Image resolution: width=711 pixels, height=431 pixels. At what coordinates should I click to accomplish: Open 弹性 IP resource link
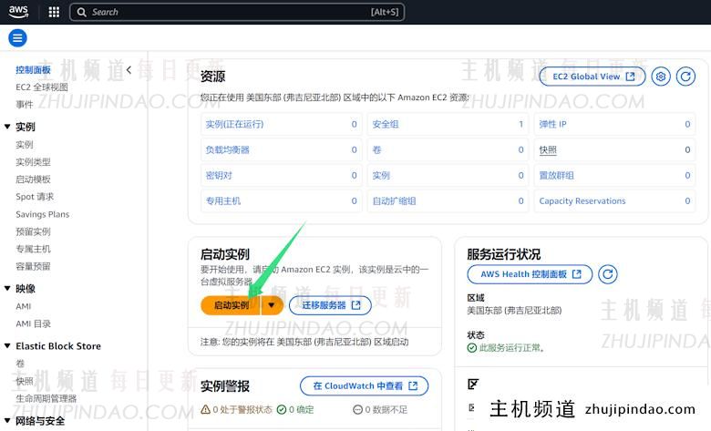click(552, 124)
